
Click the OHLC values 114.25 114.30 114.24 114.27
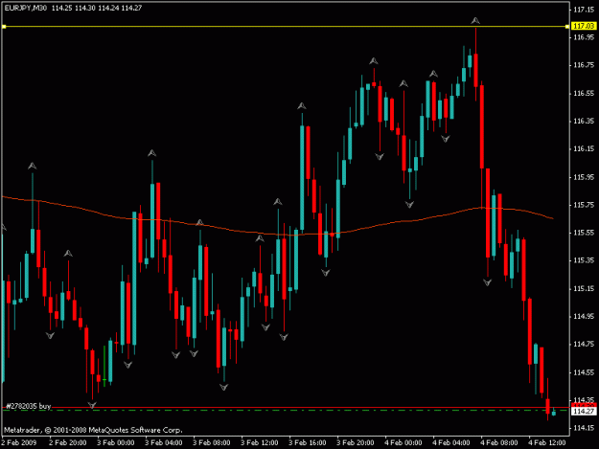[97, 8]
